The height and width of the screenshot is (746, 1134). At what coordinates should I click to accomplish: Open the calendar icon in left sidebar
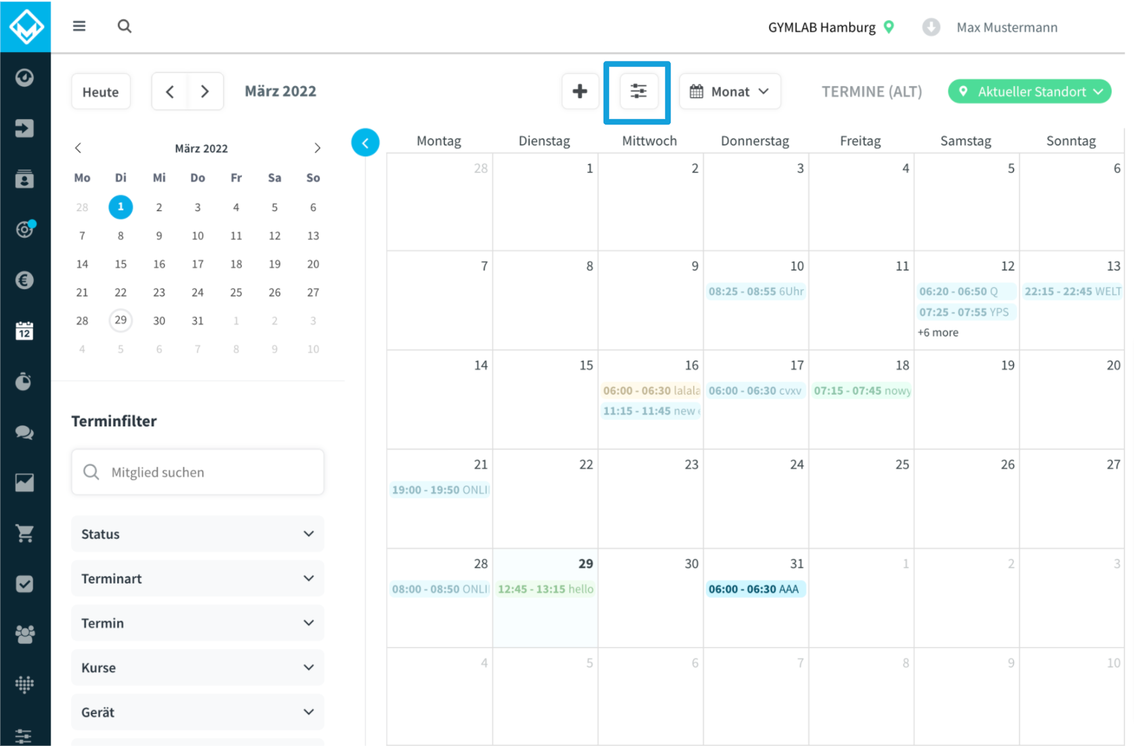24,331
